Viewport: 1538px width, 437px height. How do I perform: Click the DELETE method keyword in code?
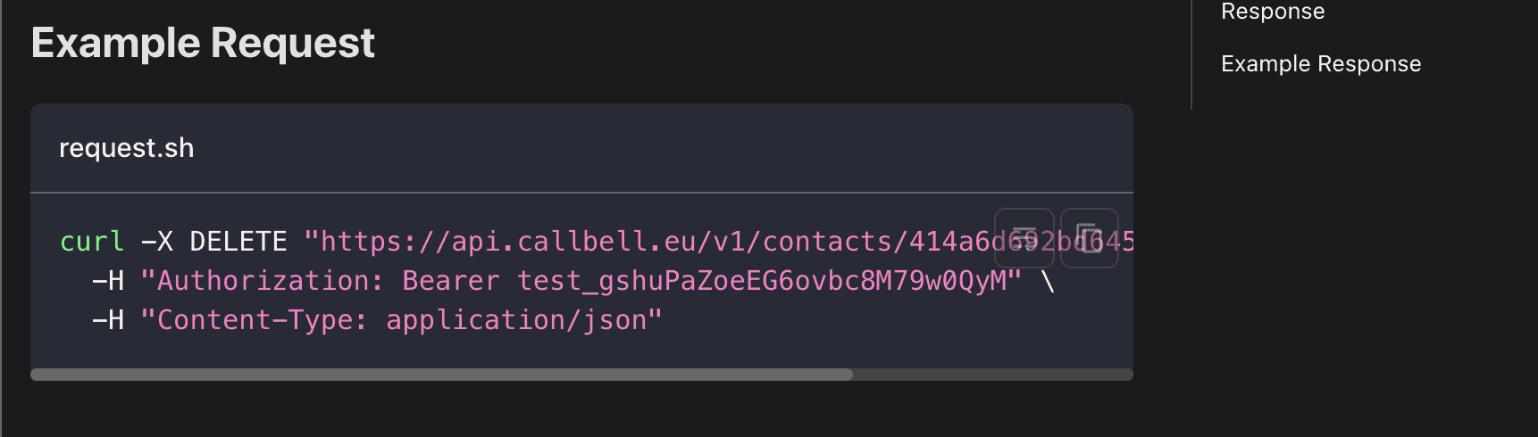click(238, 242)
